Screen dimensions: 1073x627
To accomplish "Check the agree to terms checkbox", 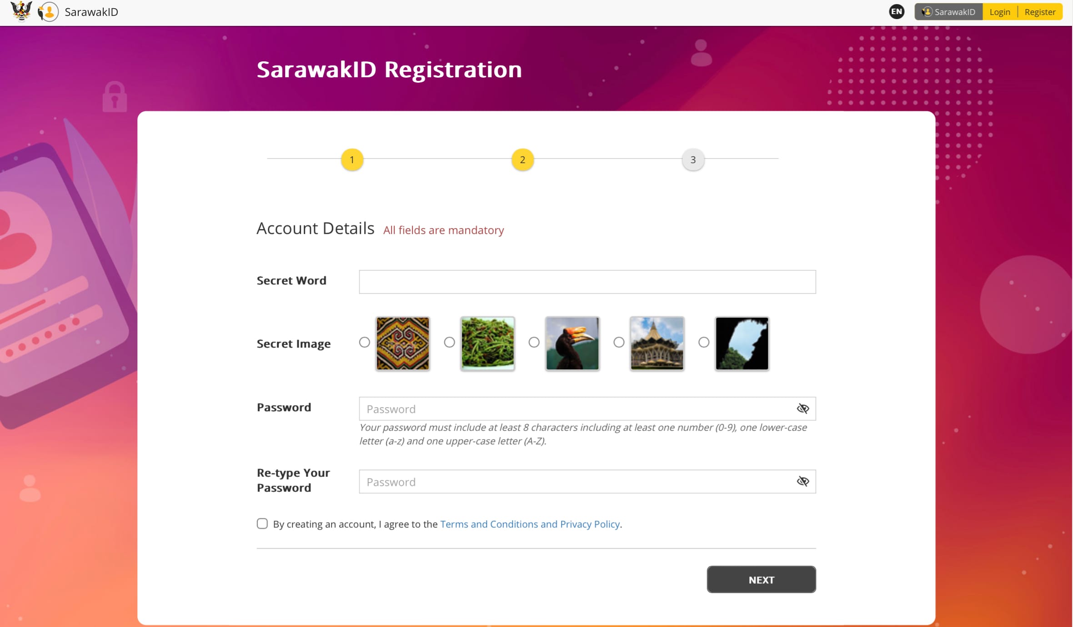I will tap(262, 523).
